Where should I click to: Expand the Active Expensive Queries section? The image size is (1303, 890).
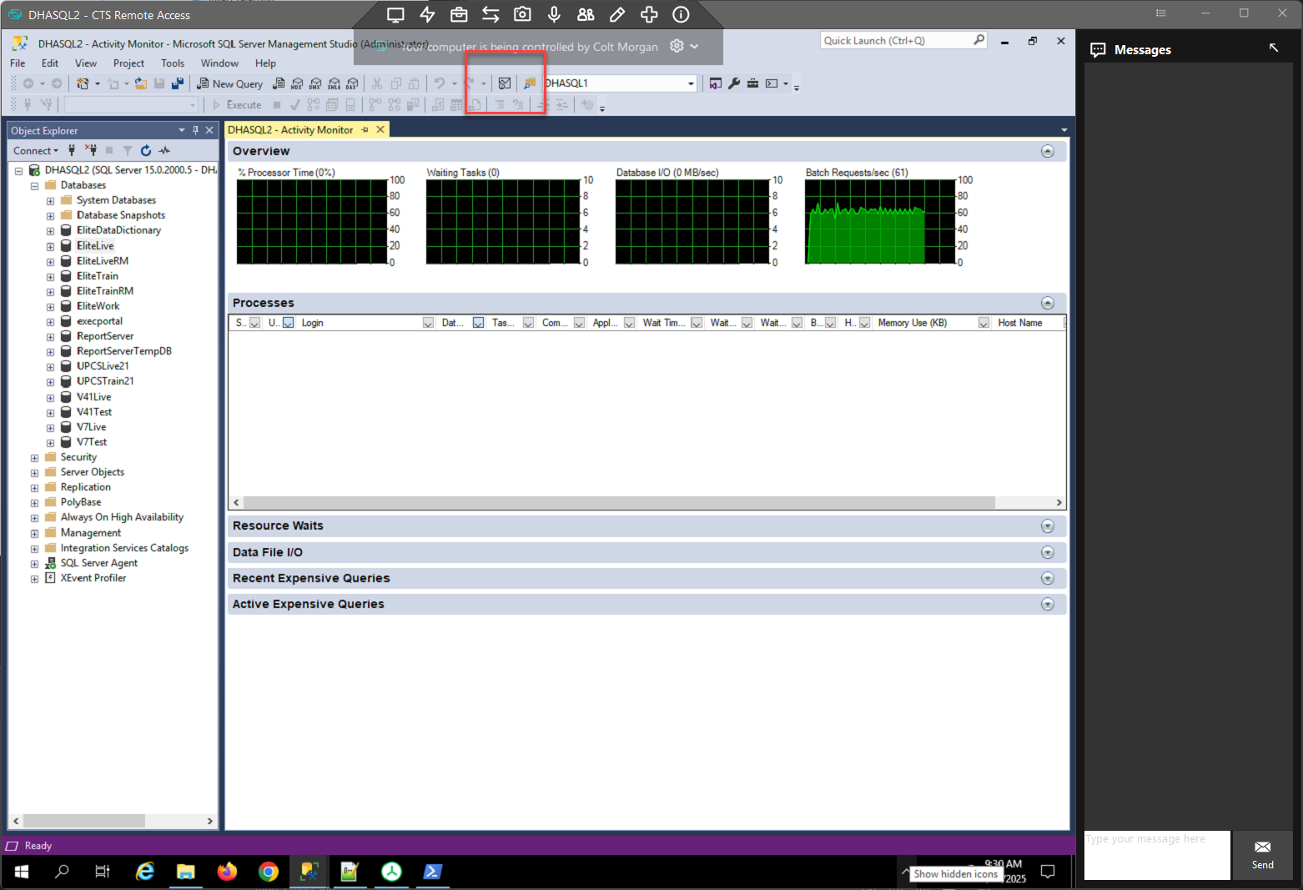tap(1048, 605)
